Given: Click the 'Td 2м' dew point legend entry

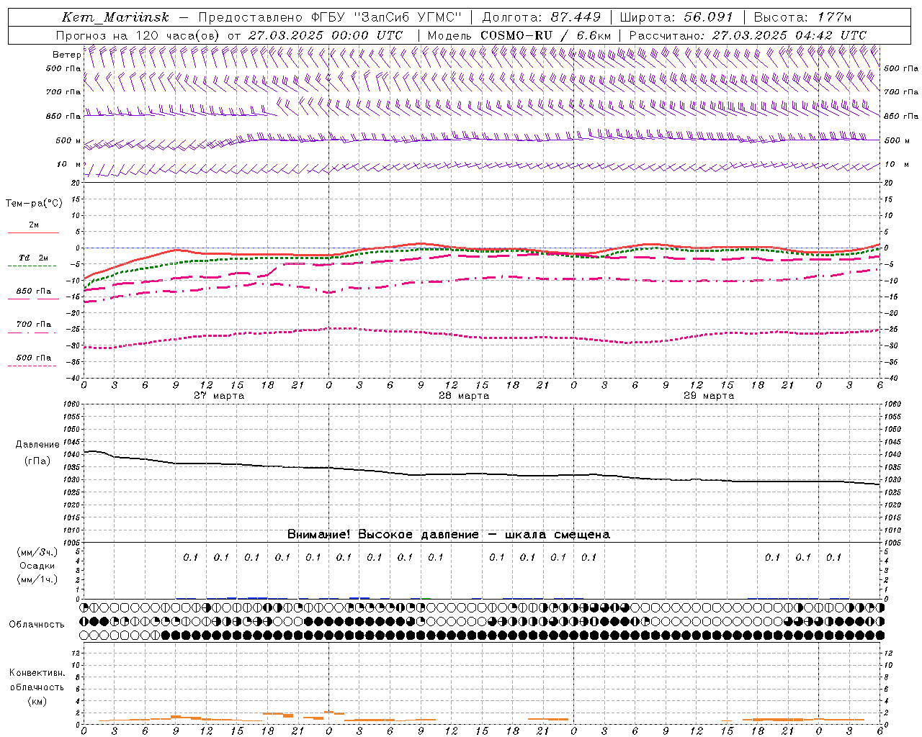Looking at the screenshot, I should [34, 258].
